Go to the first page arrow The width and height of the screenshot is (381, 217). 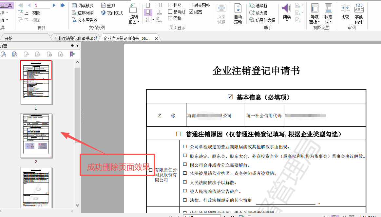pos(21,5)
